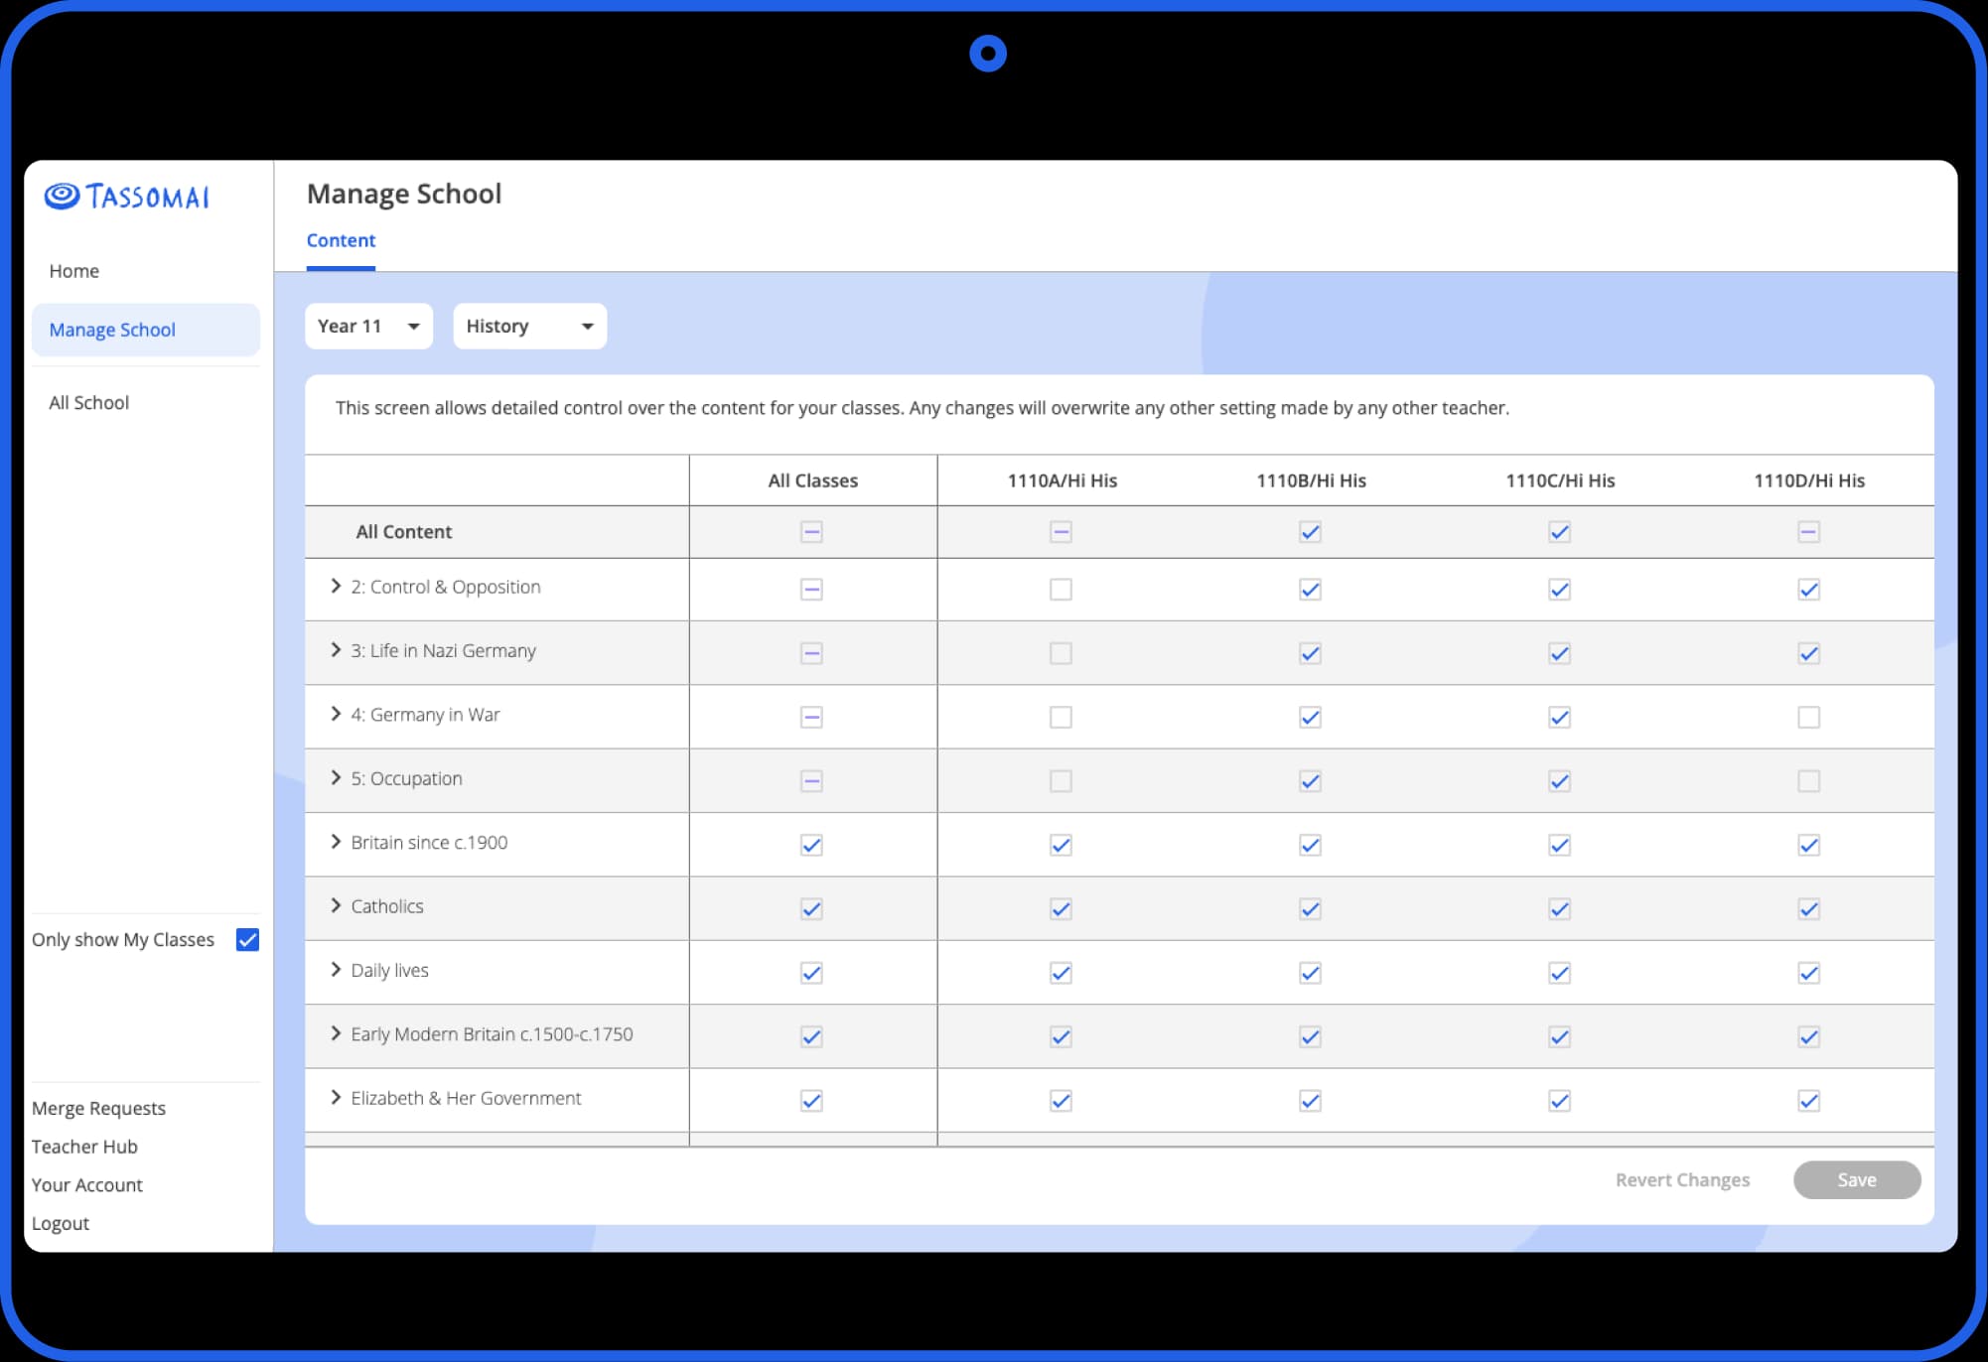This screenshot has width=1988, height=1362.
Task: Switch to the Content tab
Action: [341, 240]
